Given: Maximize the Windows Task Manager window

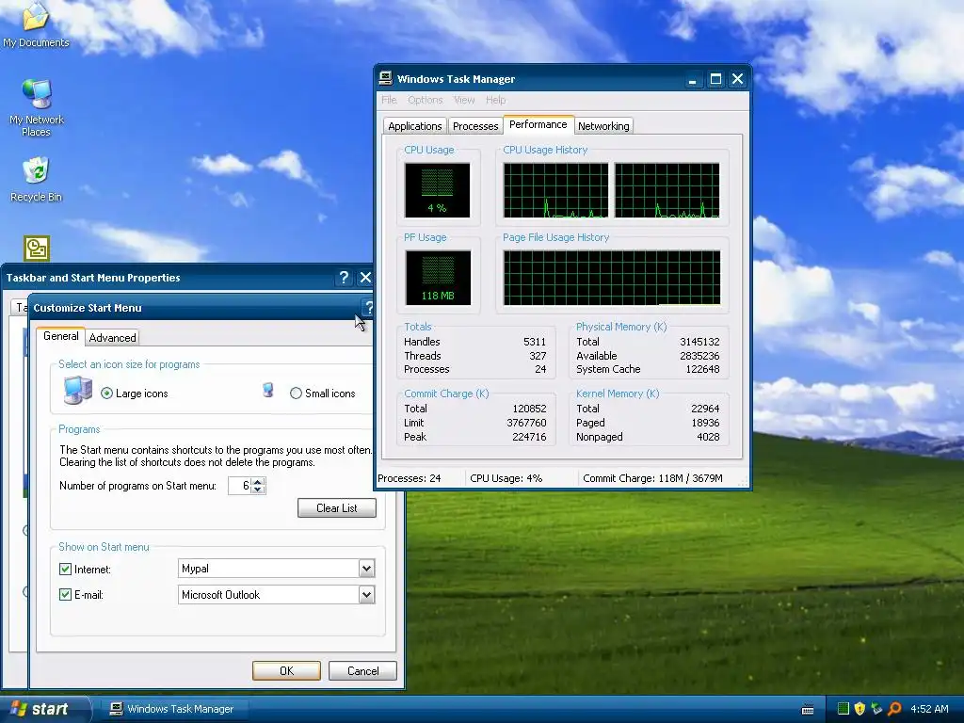Looking at the screenshot, I should pos(715,79).
